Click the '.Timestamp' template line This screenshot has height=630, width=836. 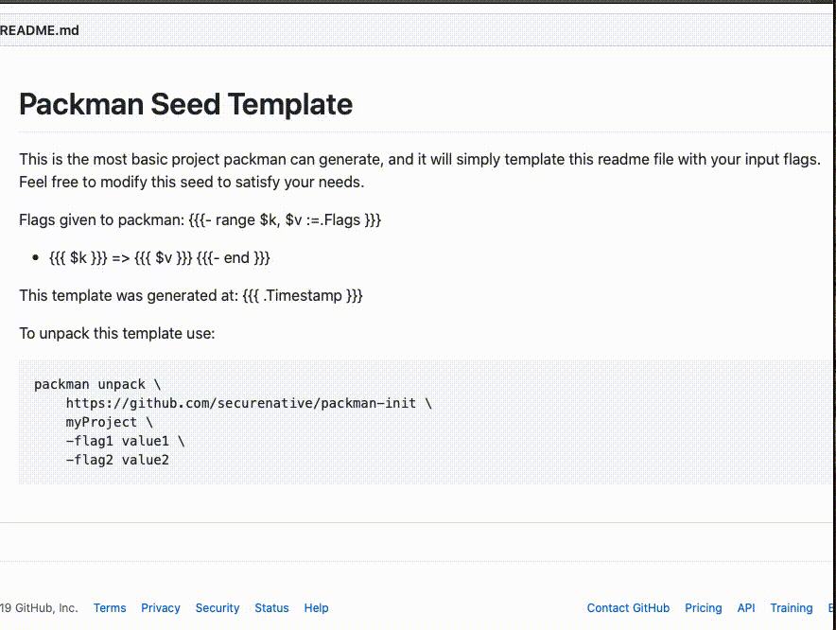pos(191,295)
